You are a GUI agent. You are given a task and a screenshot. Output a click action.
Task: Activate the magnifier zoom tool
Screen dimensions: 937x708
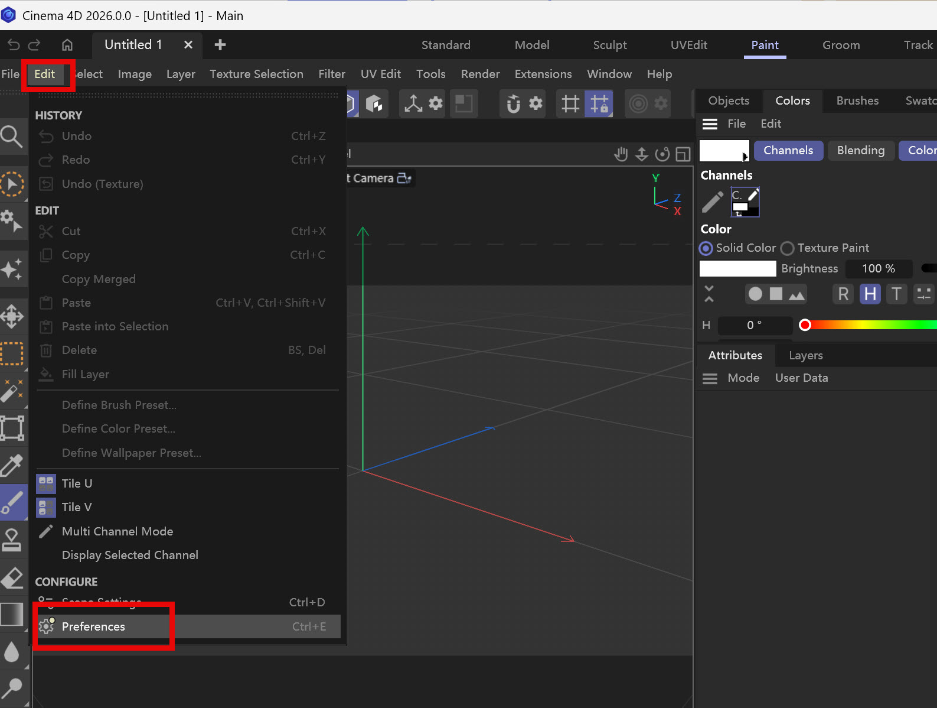pyautogui.click(x=12, y=137)
